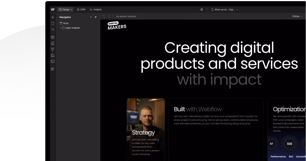Open the Assets image panel
The image size is (306, 161).
click(53, 55)
